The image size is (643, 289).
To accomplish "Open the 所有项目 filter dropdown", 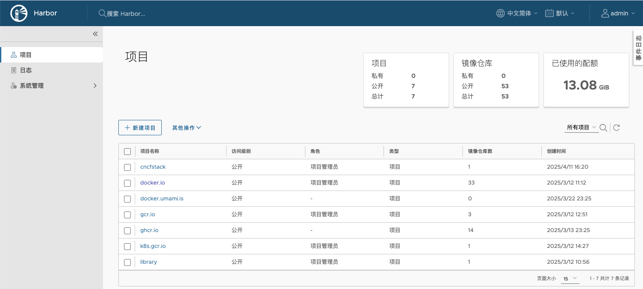I will [581, 128].
